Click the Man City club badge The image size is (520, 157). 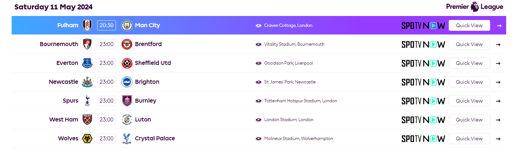(x=127, y=25)
